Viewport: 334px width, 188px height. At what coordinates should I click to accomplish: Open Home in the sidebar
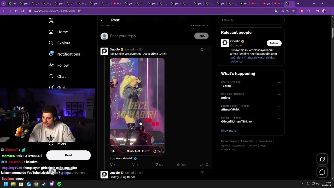[x=58, y=32]
